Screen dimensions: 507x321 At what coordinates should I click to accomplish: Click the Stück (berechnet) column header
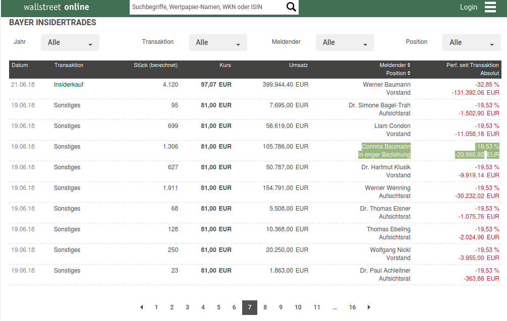click(155, 65)
